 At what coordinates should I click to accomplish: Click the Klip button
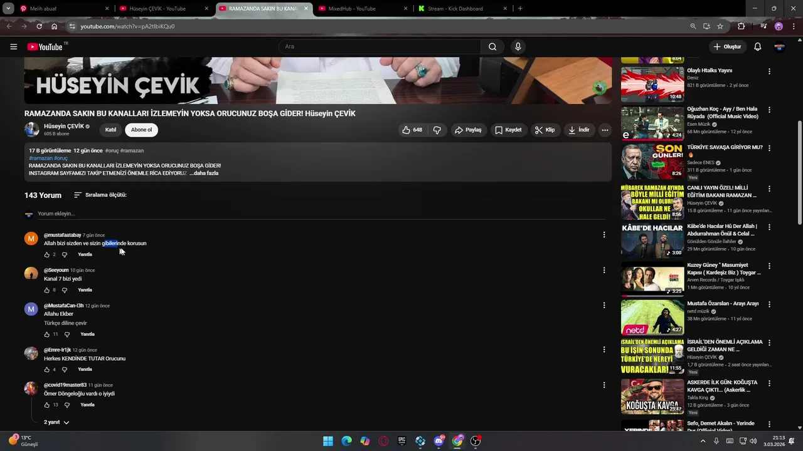(x=545, y=130)
